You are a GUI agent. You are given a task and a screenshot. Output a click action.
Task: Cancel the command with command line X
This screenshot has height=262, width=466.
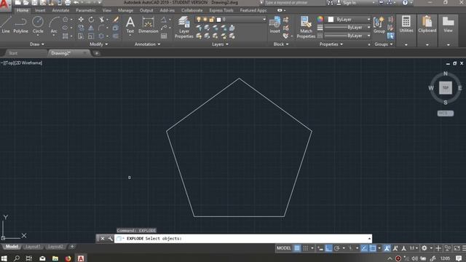click(103, 239)
